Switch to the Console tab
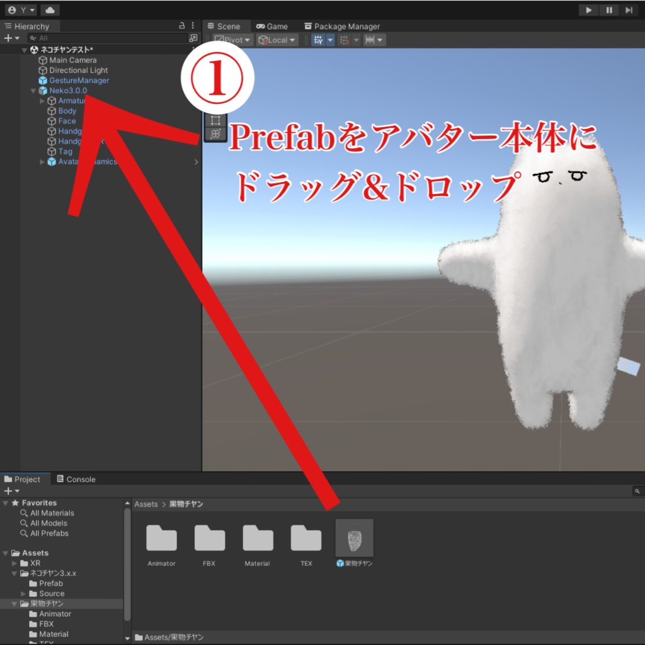The image size is (645, 645). point(76,479)
